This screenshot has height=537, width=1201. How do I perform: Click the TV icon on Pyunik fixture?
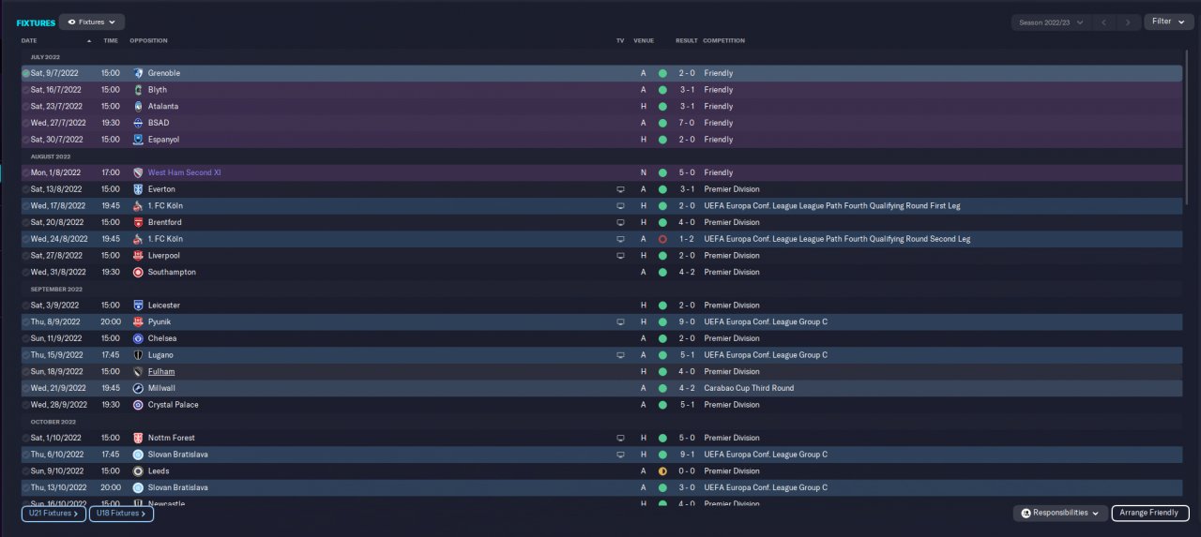pyautogui.click(x=620, y=322)
